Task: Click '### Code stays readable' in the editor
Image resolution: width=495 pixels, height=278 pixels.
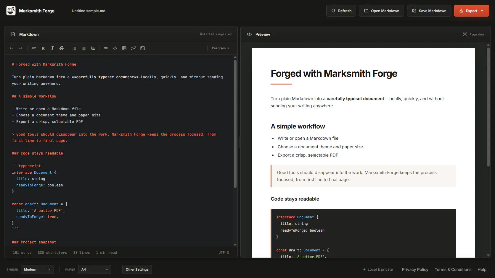Action: click(x=37, y=153)
